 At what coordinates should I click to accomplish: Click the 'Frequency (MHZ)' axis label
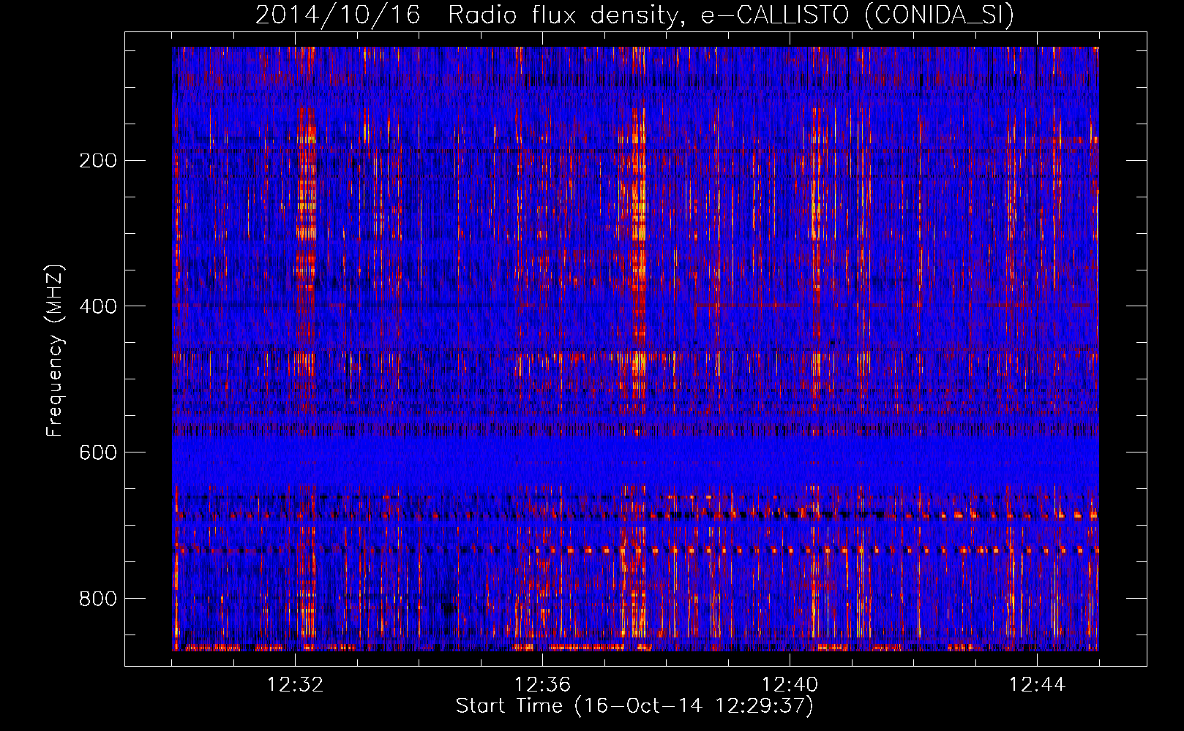pyautogui.click(x=55, y=351)
